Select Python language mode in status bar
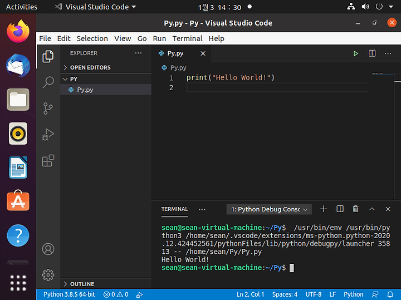Screen dimensions: 401x300 coord(354,294)
